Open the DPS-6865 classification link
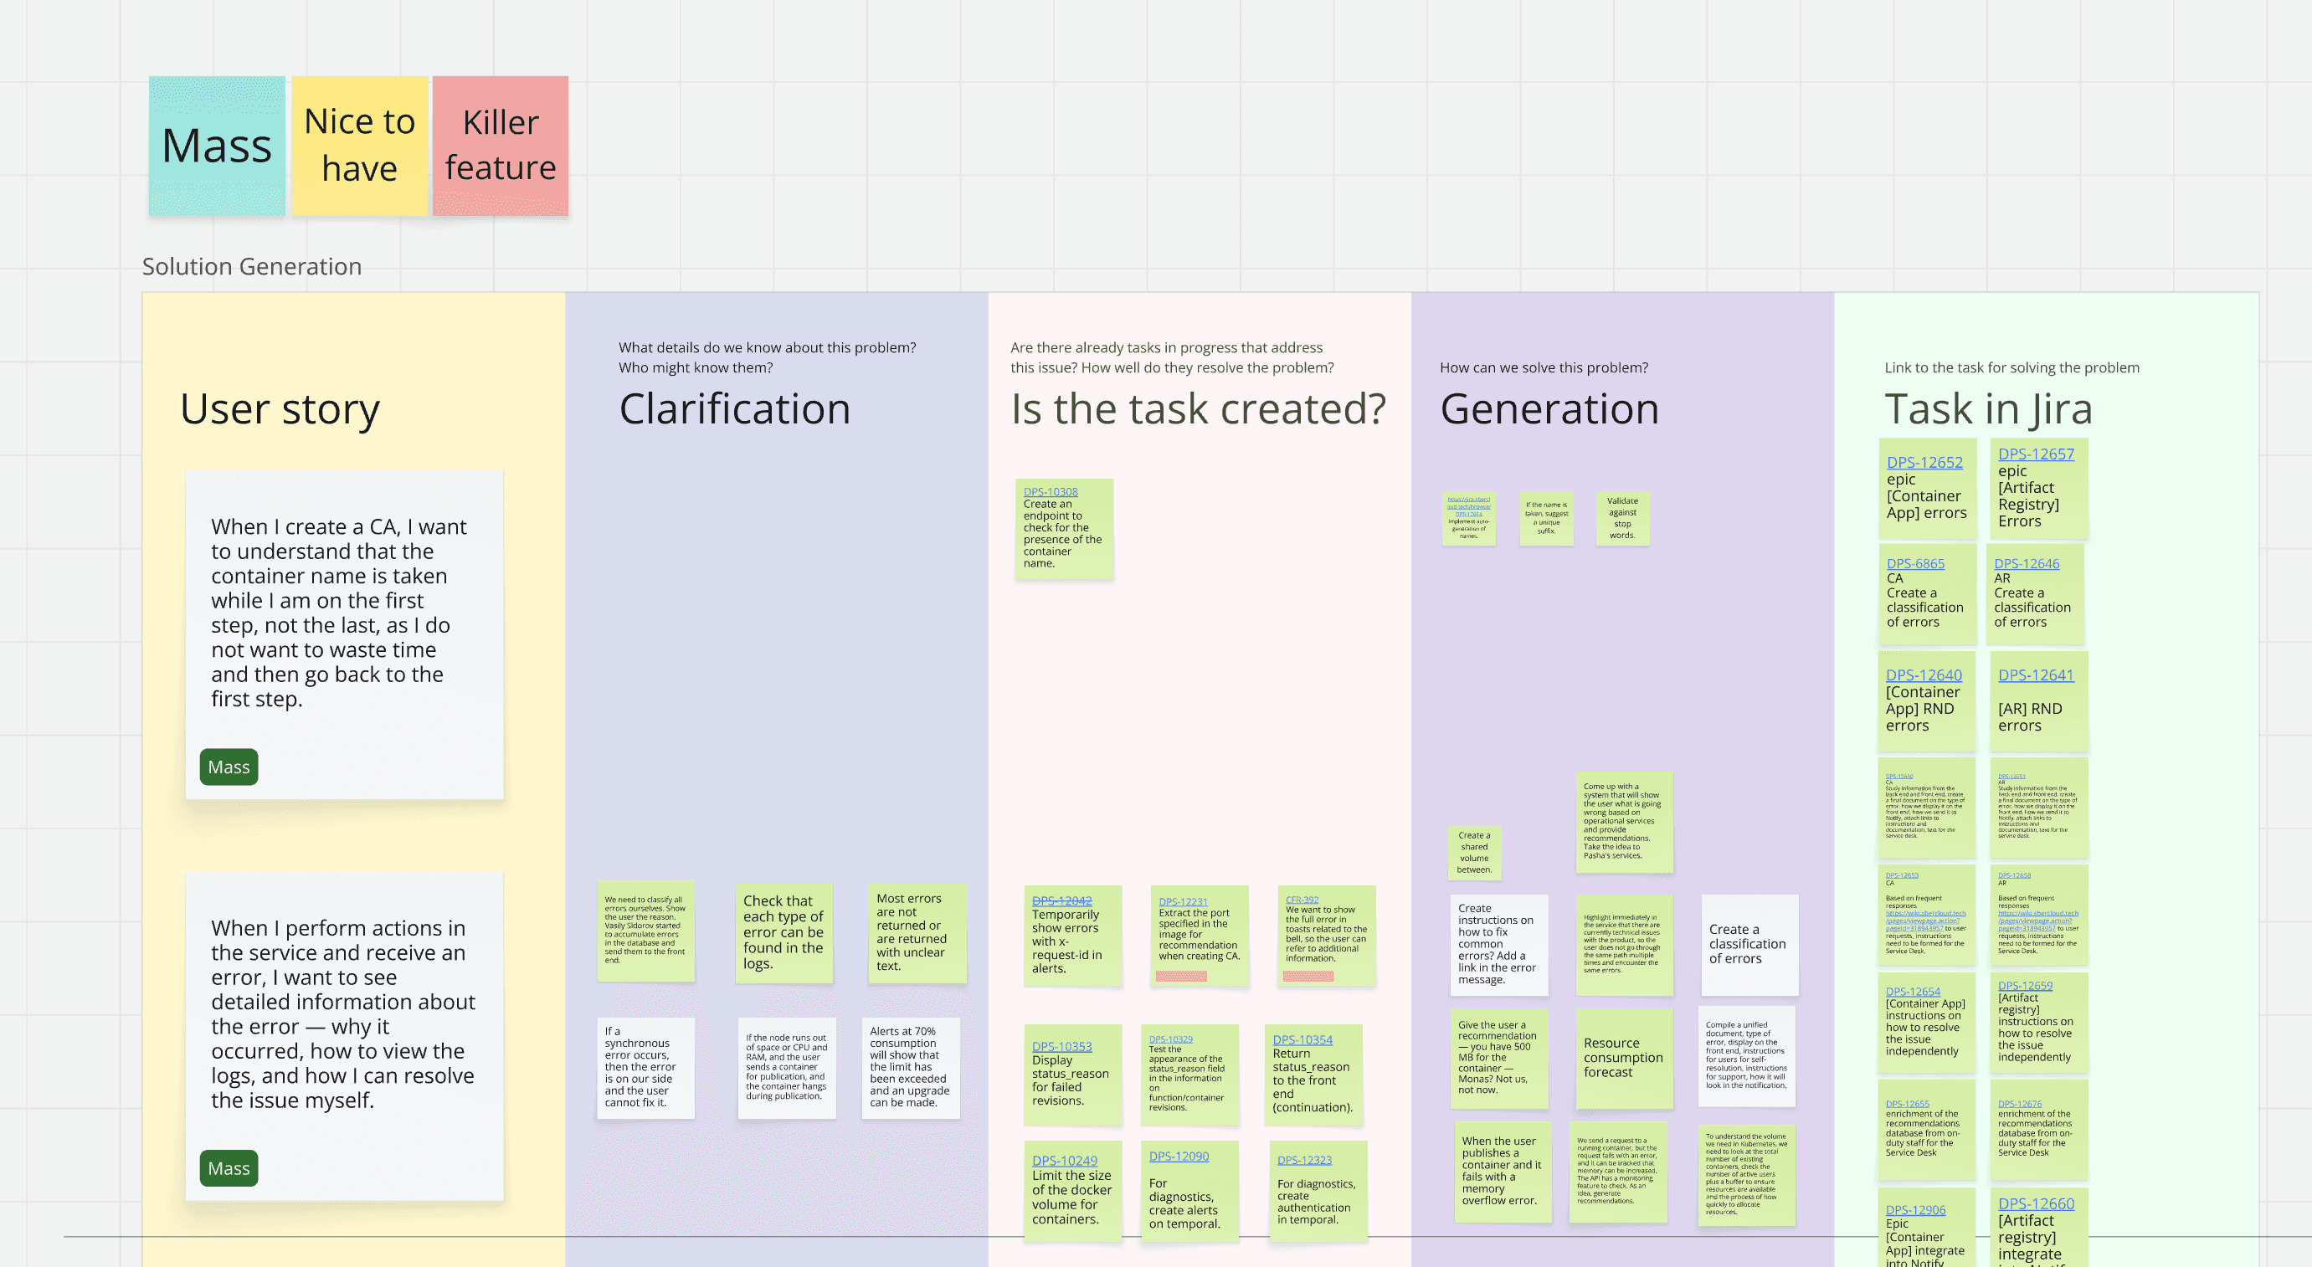This screenshot has width=2312, height=1267. click(1914, 563)
